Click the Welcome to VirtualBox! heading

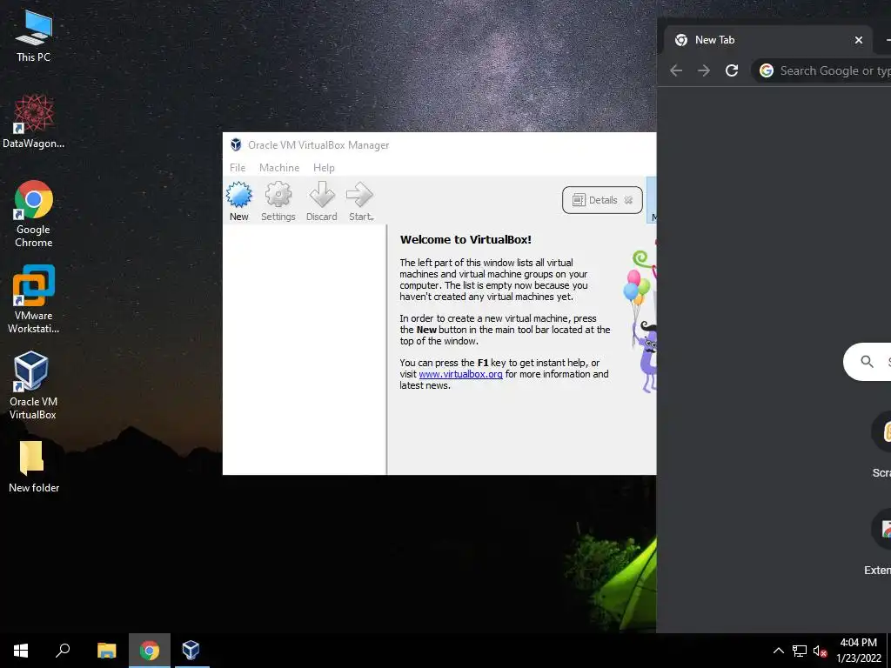[x=466, y=240]
